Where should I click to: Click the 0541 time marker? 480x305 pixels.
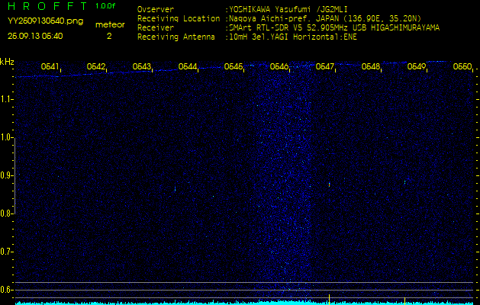click(x=50, y=66)
